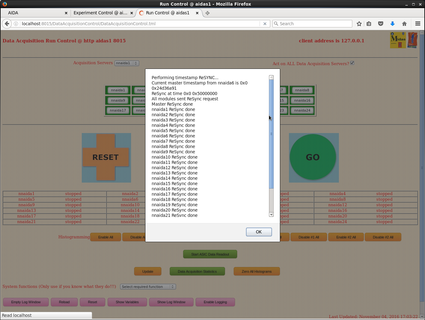Toggle Act on ALL Data Acquisition Servers checkbox
The height and width of the screenshot is (320, 425).
[352, 63]
